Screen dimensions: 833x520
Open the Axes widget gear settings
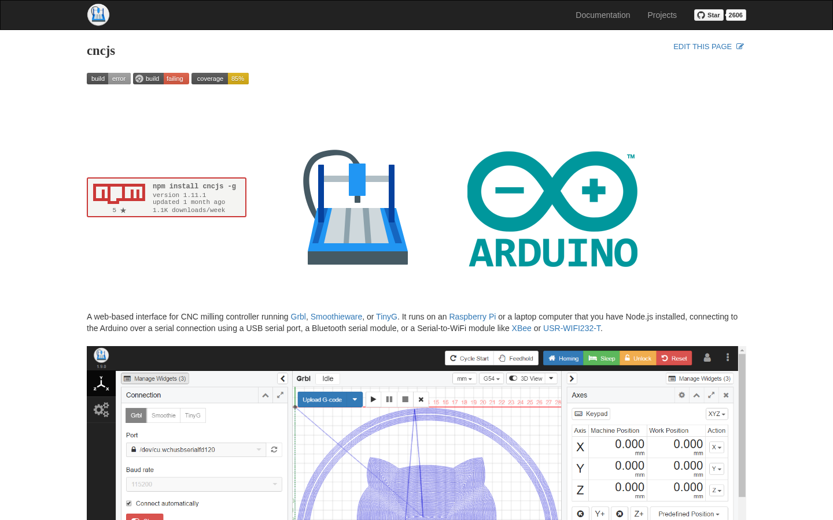(682, 395)
